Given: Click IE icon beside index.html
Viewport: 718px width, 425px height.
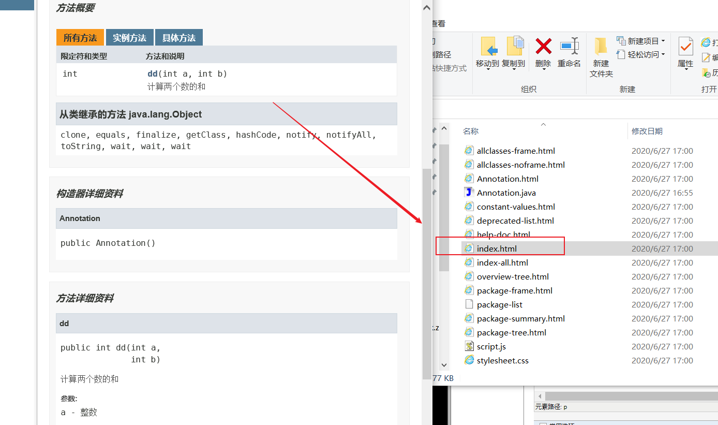Looking at the screenshot, I should [x=469, y=248].
